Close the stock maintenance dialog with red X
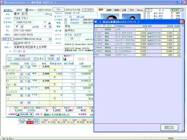The width and height of the screenshot is (187, 140). (x=182, y=22)
